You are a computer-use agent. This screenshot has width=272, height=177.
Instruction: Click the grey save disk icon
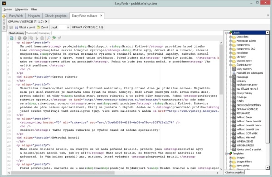11,27
